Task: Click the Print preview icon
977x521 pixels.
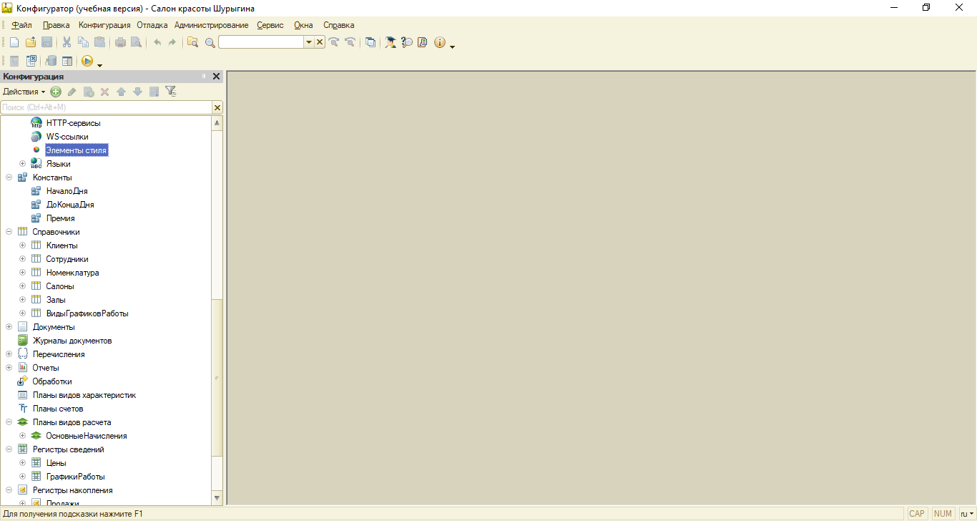Action: tap(136, 42)
